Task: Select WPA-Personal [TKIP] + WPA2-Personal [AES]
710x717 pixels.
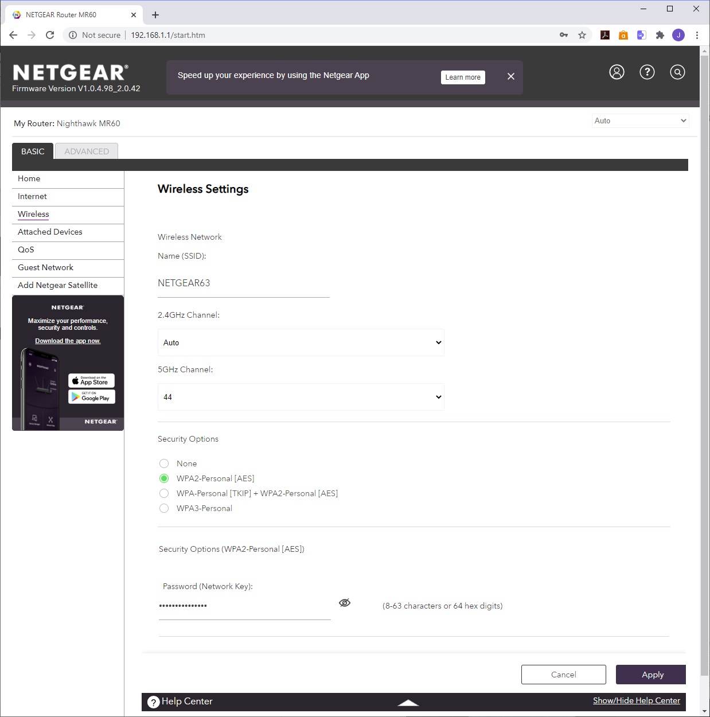Action: click(x=164, y=493)
